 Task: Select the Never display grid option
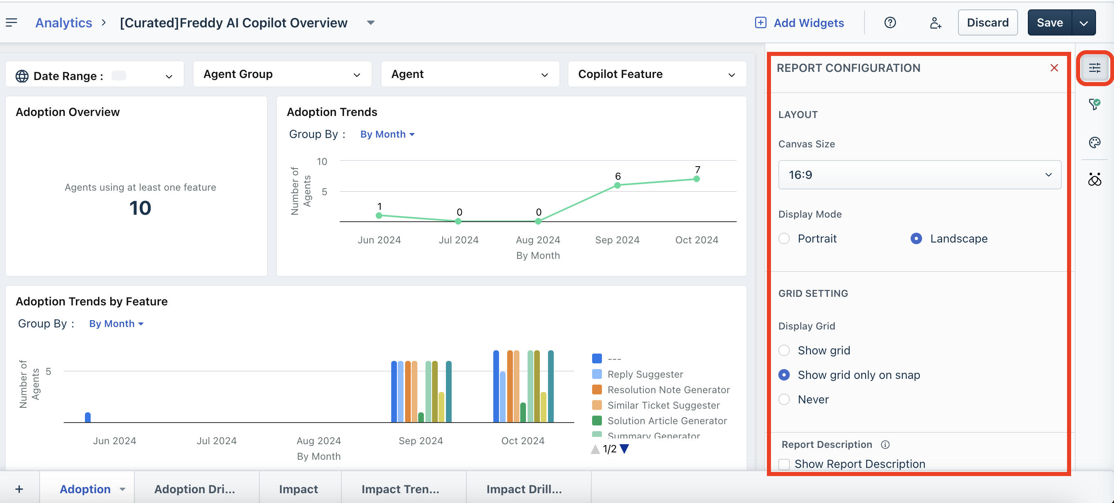[x=784, y=399]
